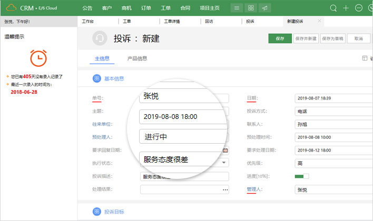
Task: Click the green 保存 button
Action: [x=280, y=38]
